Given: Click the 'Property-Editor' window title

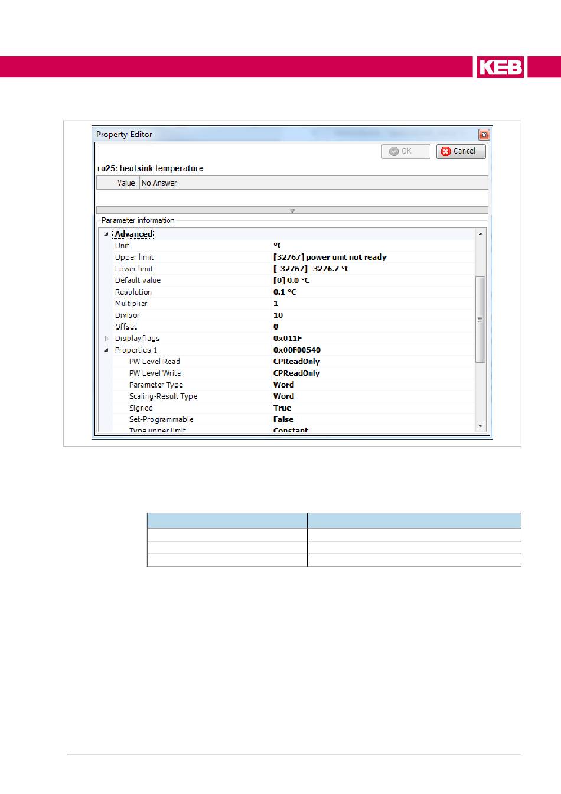Looking at the screenshot, I should (x=124, y=135).
